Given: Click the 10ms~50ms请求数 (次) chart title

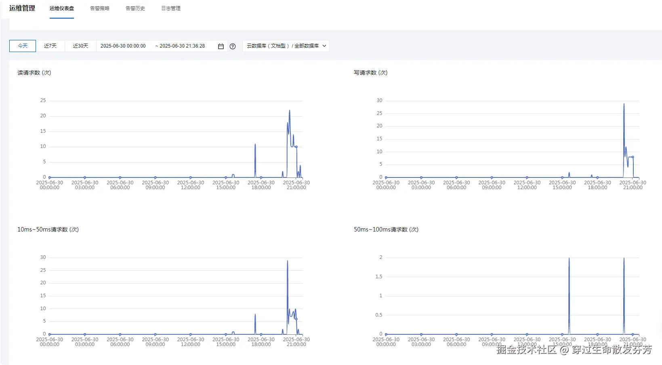Looking at the screenshot, I should pos(48,229).
